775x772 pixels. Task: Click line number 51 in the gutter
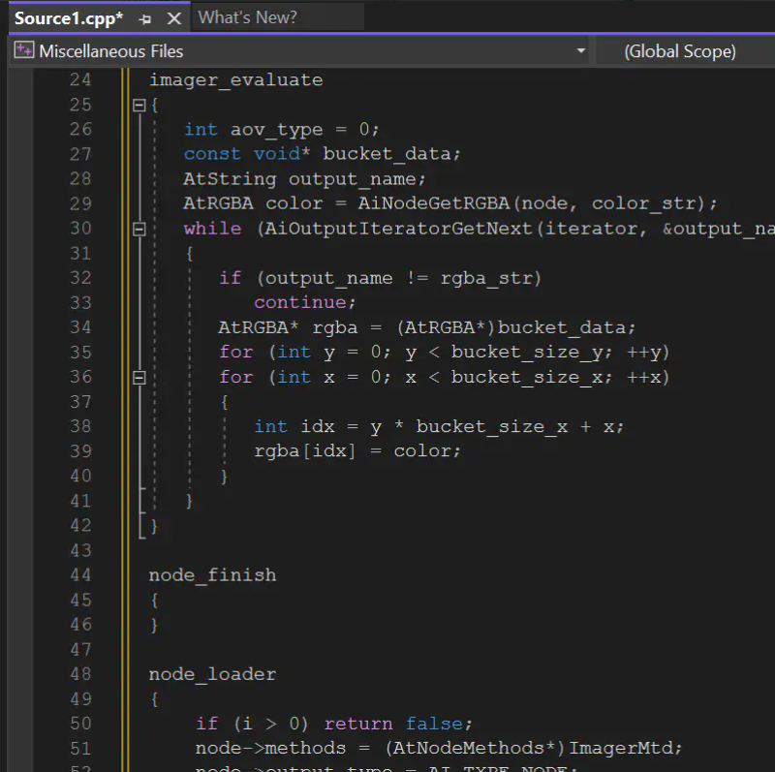[80, 749]
